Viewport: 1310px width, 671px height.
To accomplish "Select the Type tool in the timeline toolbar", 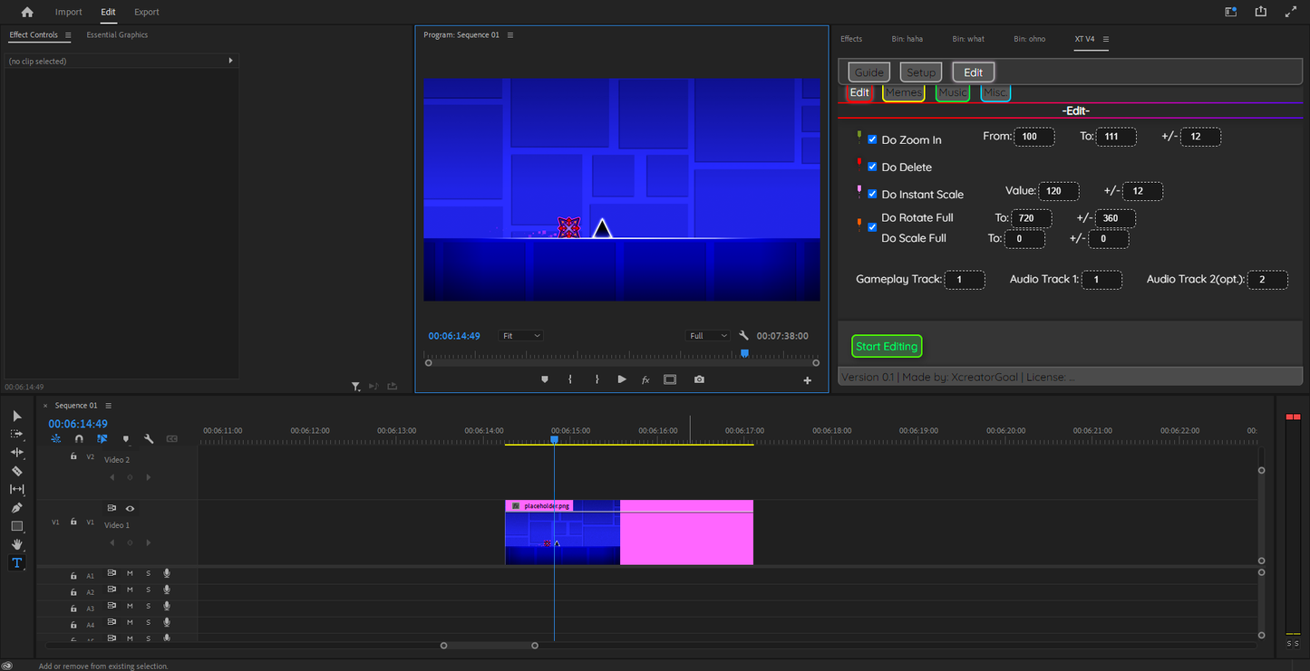I will click(16, 562).
